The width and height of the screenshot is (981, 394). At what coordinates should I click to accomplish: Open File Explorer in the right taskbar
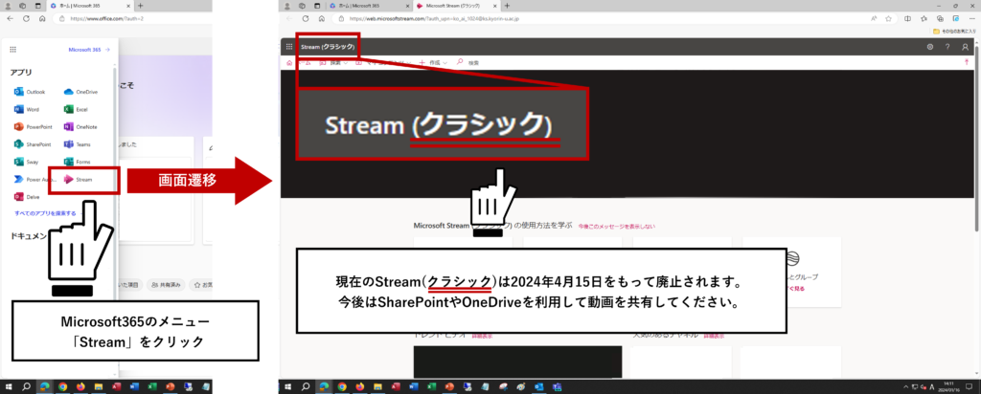(x=376, y=387)
